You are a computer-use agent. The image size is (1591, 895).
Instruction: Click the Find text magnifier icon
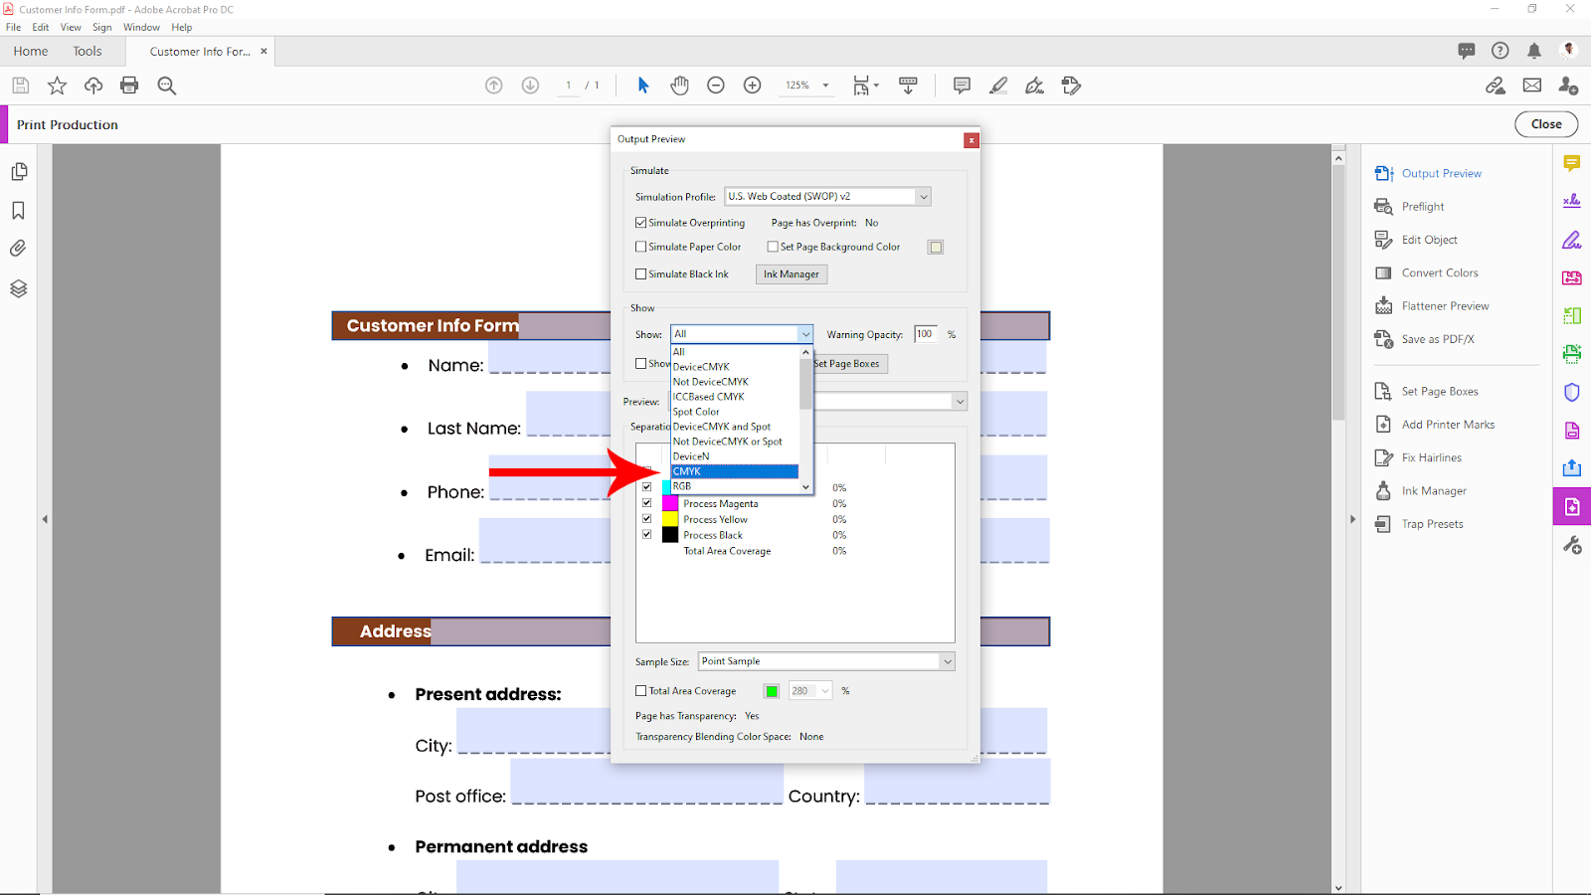tap(167, 86)
